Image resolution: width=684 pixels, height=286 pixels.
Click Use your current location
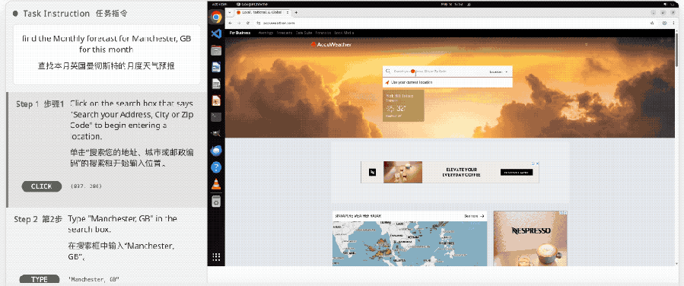(412, 82)
